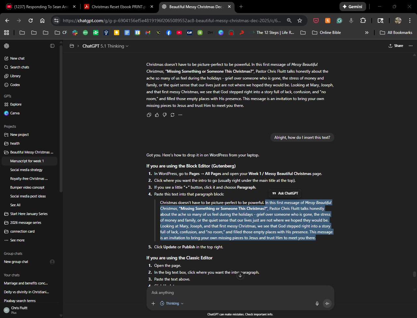The width and height of the screenshot is (417, 318).
Task: Regenerate the response with the retry icon
Action: coord(172,115)
